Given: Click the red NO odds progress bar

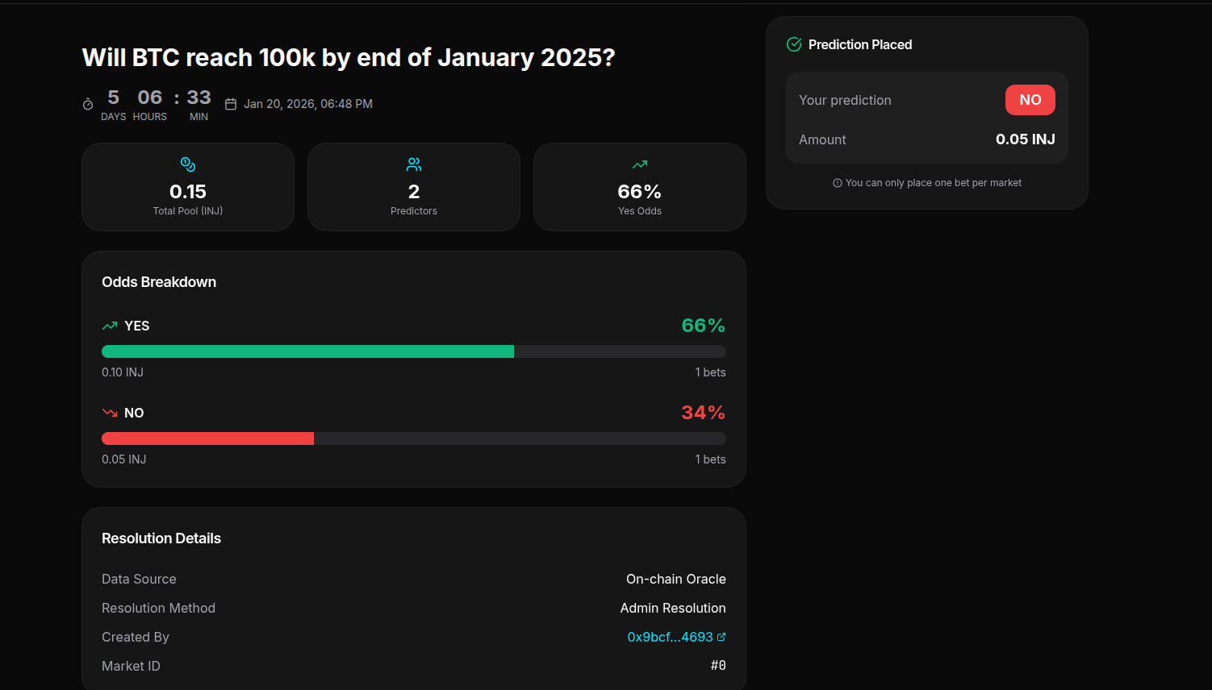Looking at the screenshot, I should (207, 439).
